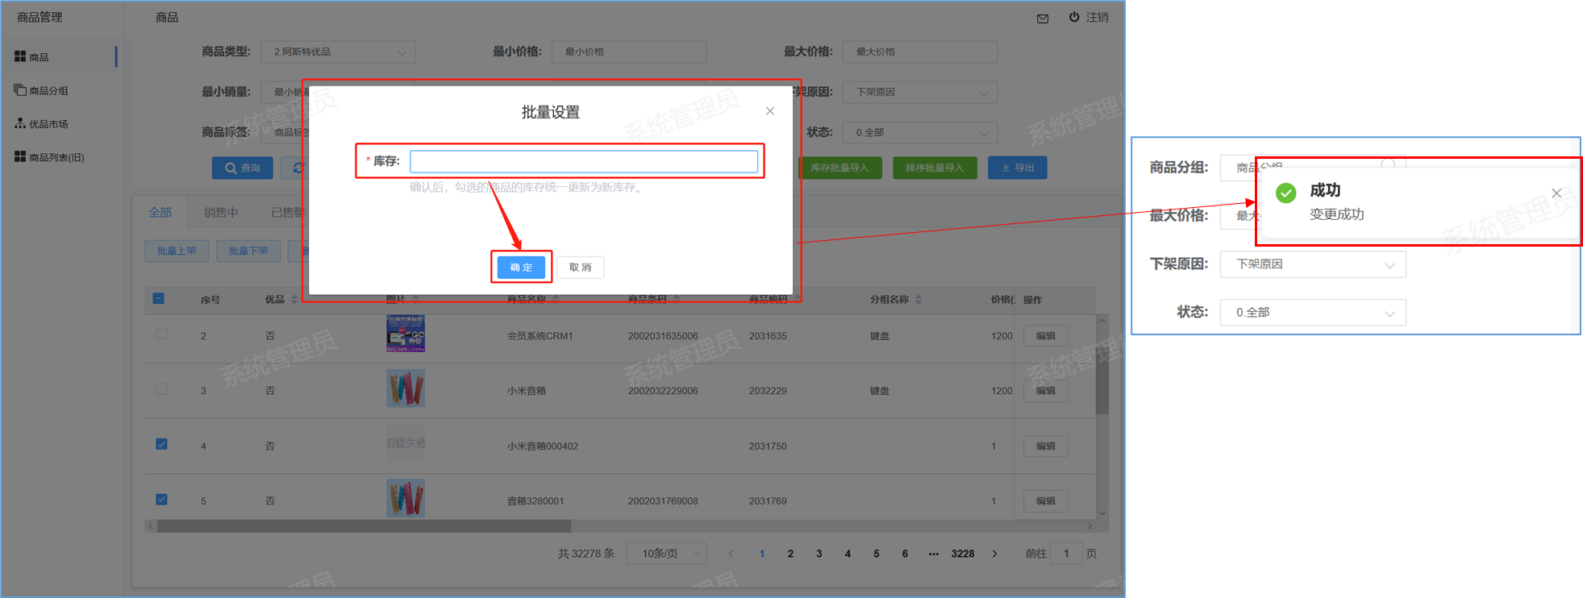The width and height of the screenshot is (1583, 598).
Task: Click the 优品市场 sidebar icon
Action: [x=20, y=123]
